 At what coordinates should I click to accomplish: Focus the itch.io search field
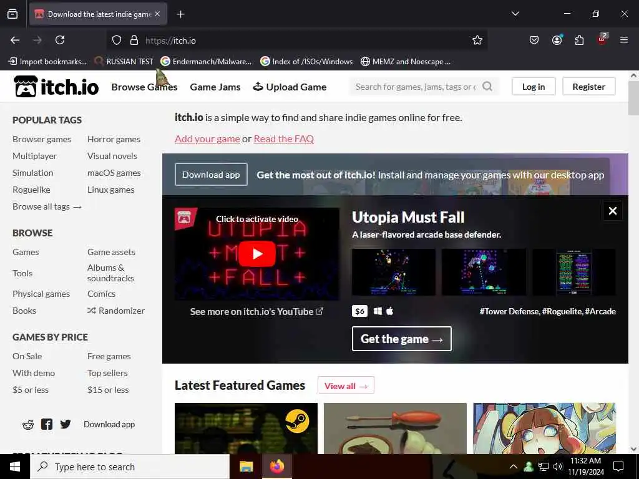pos(415,86)
